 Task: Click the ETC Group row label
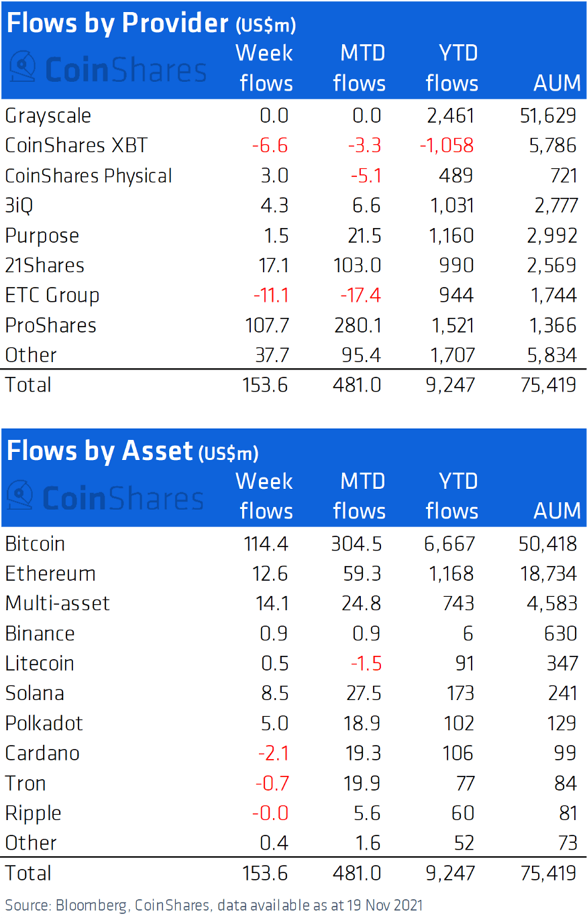52,295
